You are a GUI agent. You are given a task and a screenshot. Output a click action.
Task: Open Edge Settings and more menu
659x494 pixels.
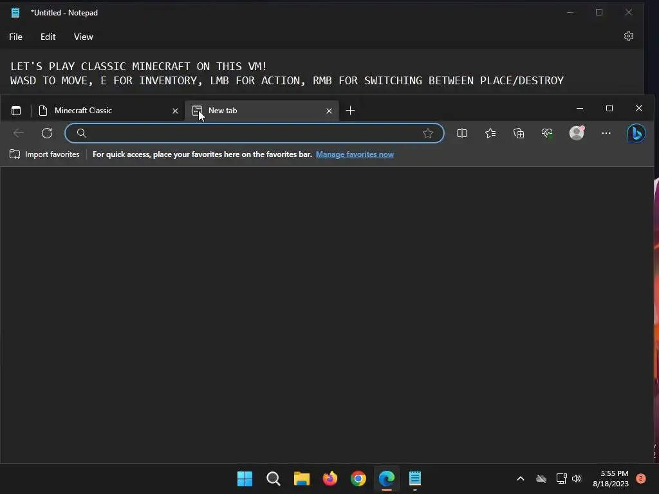(606, 133)
